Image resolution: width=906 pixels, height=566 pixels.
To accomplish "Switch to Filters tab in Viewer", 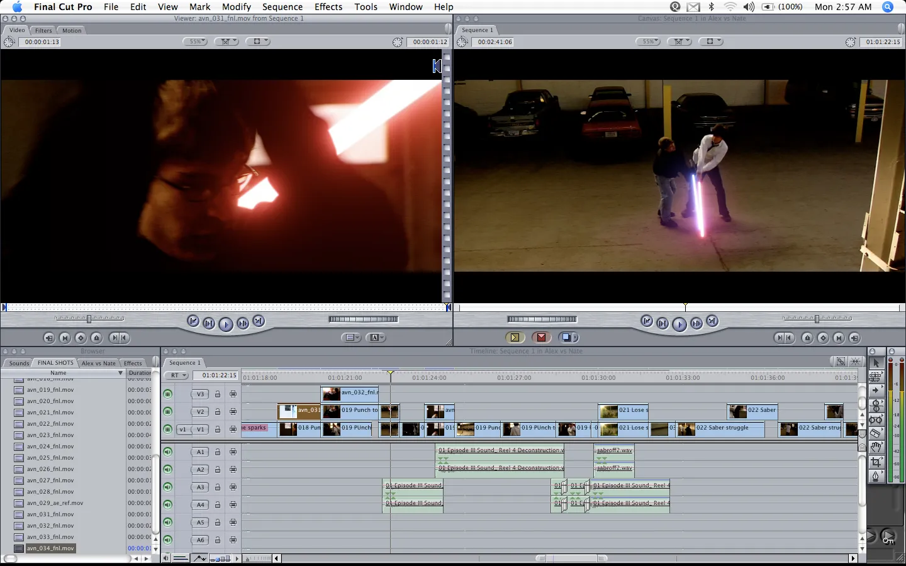I will coord(43,30).
